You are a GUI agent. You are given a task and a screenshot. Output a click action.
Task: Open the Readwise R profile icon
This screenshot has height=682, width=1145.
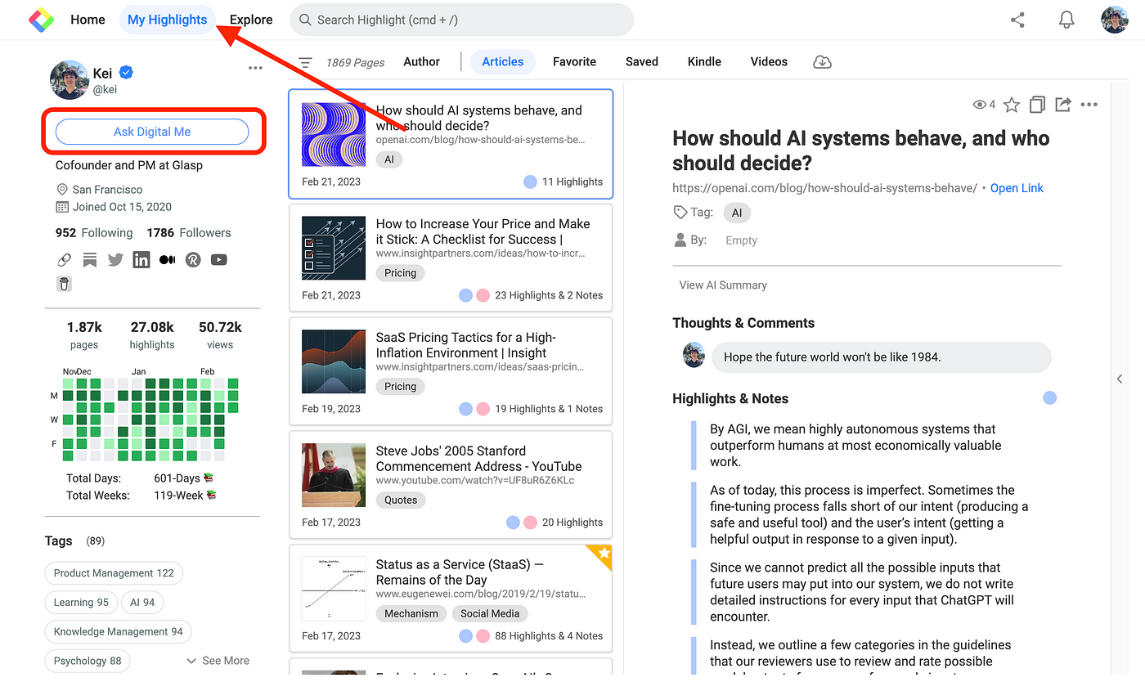coord(193,260)
